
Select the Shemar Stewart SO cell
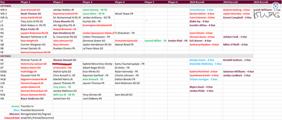65,60
